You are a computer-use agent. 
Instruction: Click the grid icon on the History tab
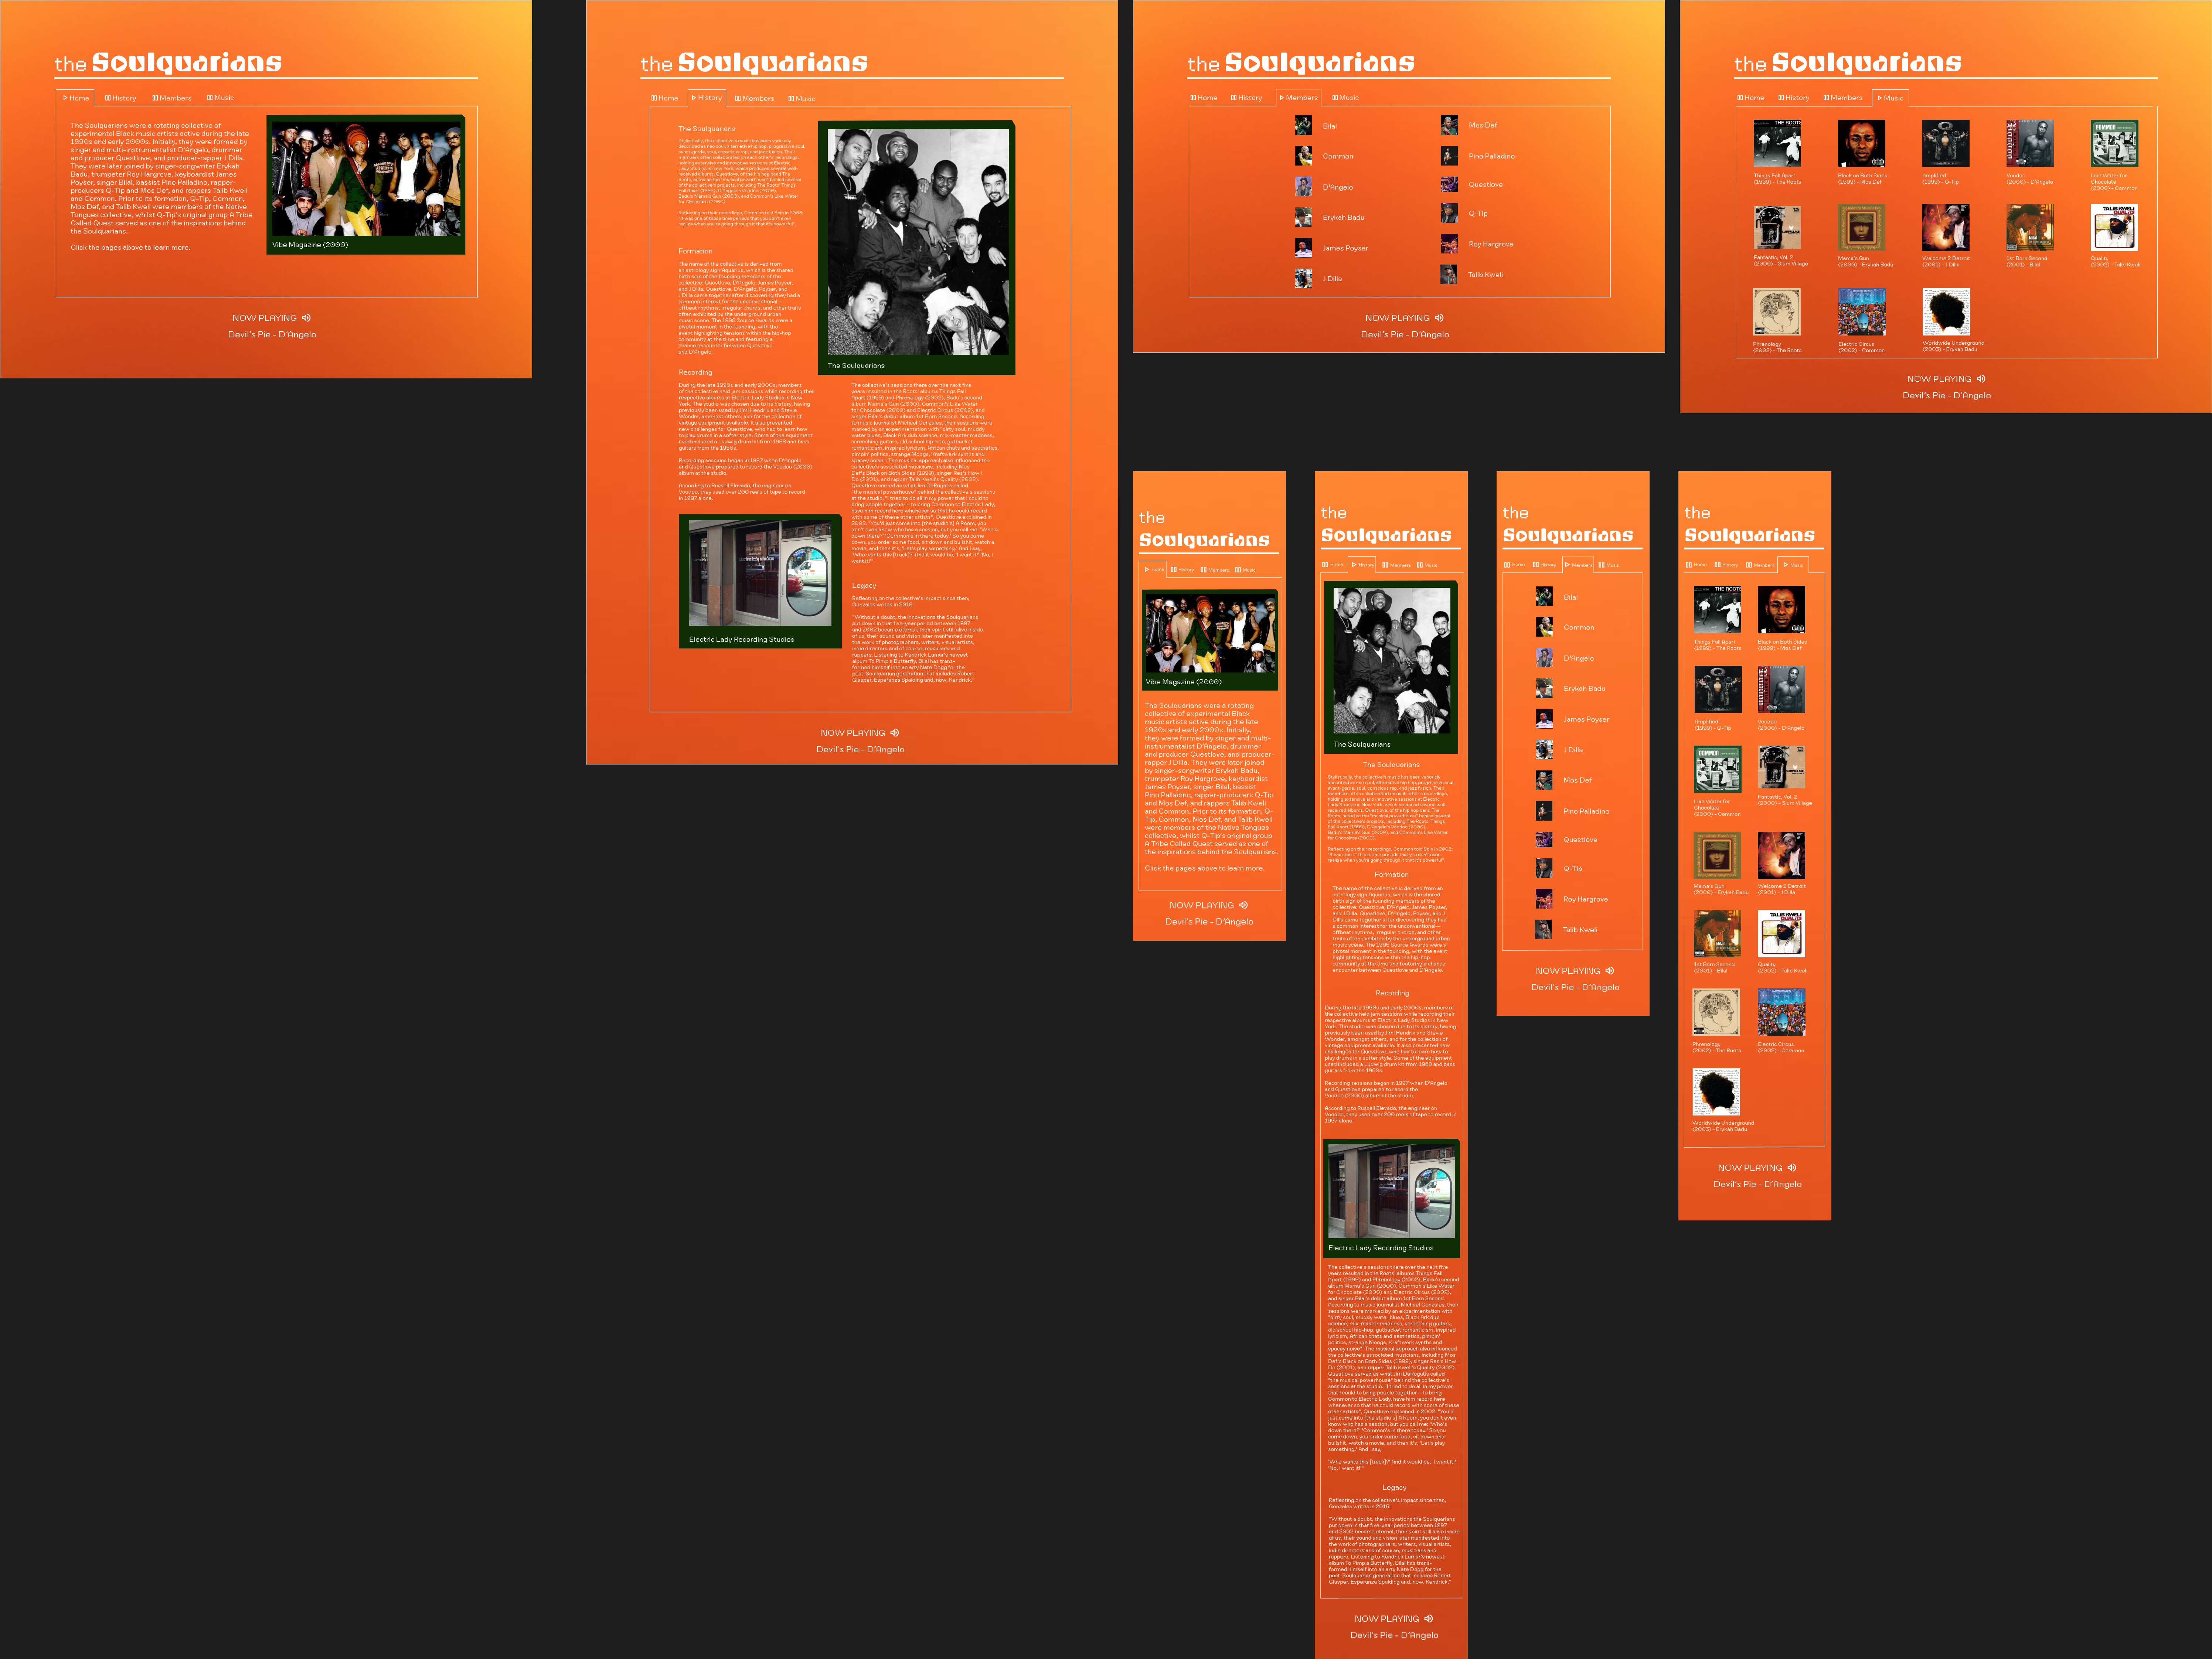click(108, 97)
